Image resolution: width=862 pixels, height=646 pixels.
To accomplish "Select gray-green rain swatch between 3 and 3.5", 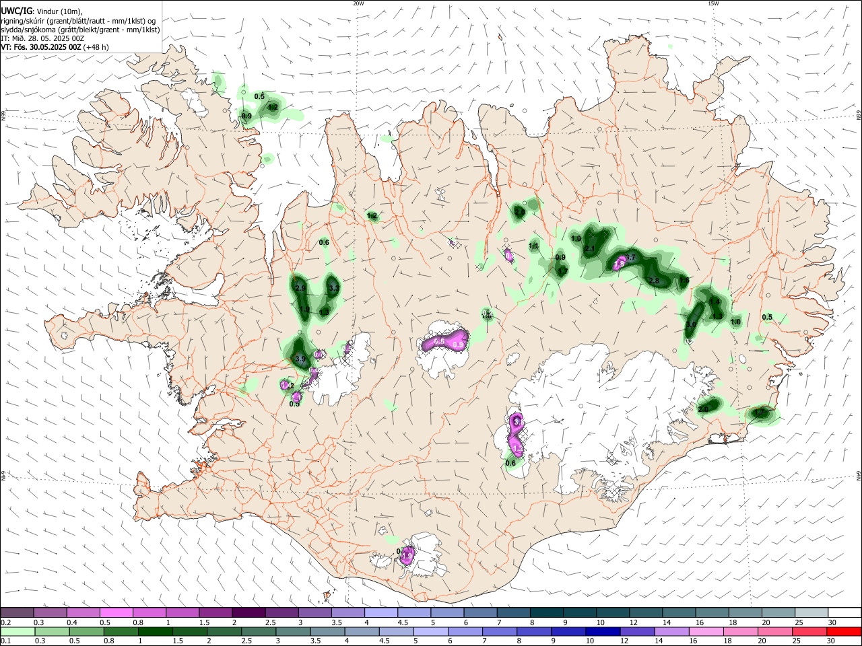I will tap(293, 631).
